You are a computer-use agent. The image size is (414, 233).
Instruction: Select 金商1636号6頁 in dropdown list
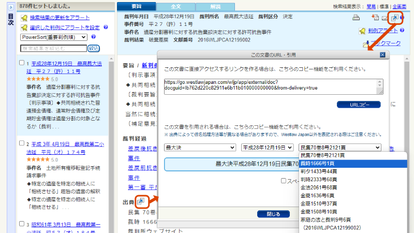[x=353, y=196]
